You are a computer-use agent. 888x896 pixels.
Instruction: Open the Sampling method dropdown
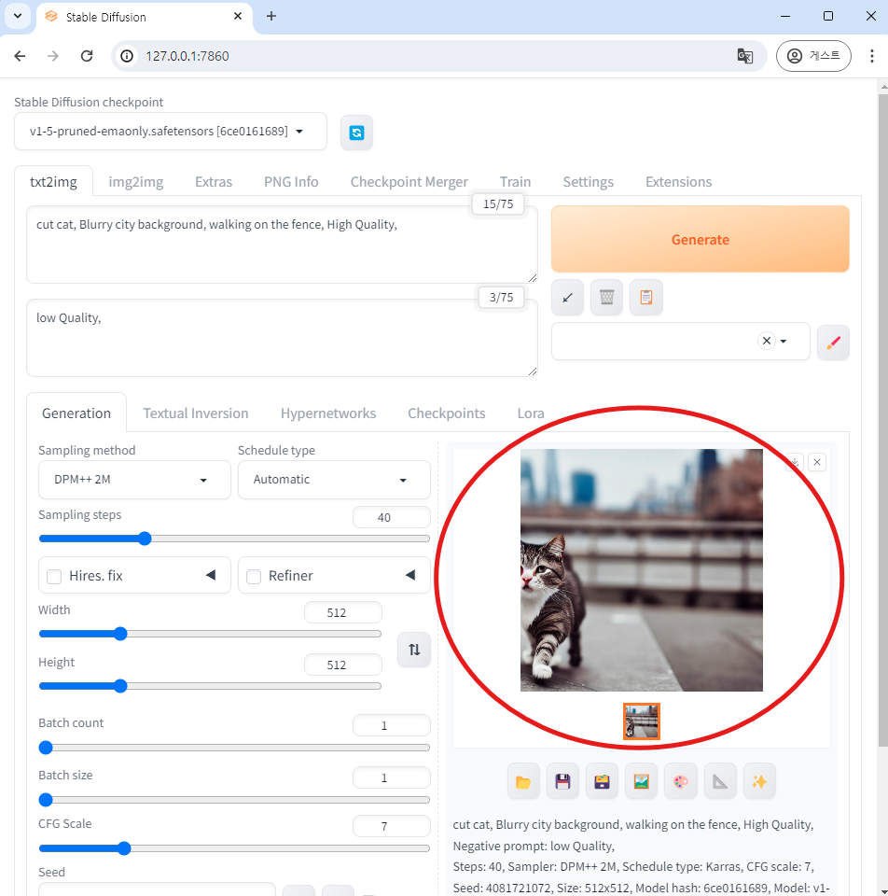tap(134, 480)
